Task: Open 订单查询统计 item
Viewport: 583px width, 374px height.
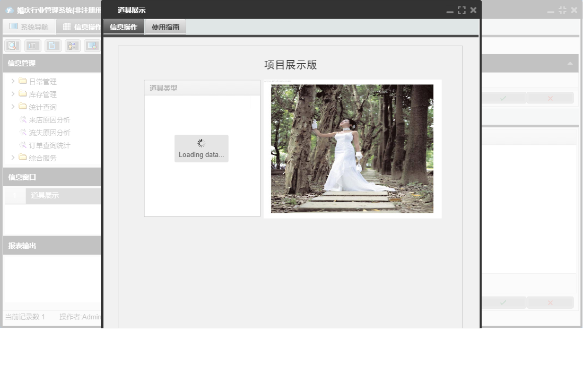Action: (x=49, y=145)
